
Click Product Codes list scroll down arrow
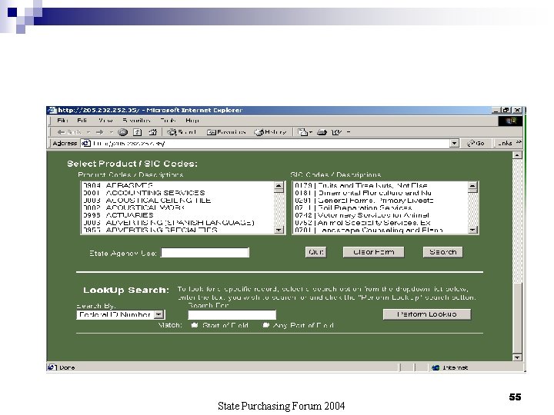click(x=279, y=230)
